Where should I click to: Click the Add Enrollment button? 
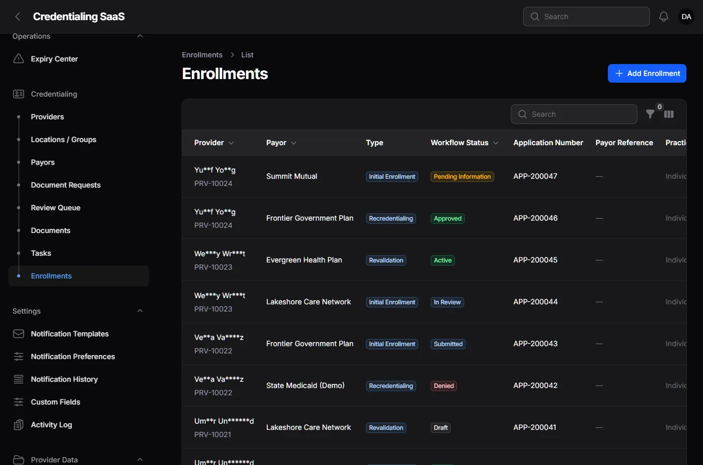[x=647, y=73]
